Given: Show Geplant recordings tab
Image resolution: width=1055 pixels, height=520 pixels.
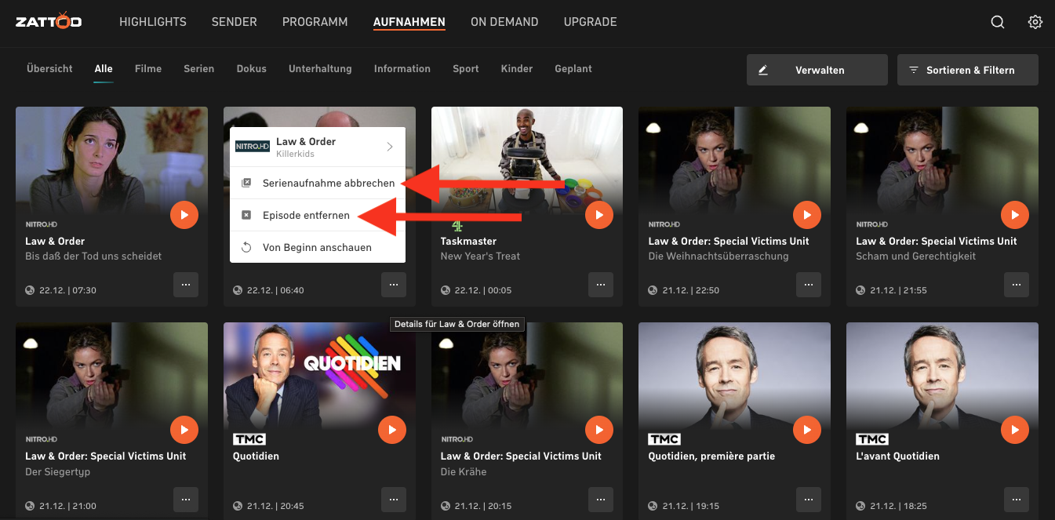Looking at the screenshot, I should [x=573, y=69].
